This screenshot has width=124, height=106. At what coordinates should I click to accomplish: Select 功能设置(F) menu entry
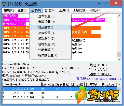(50, 33)
